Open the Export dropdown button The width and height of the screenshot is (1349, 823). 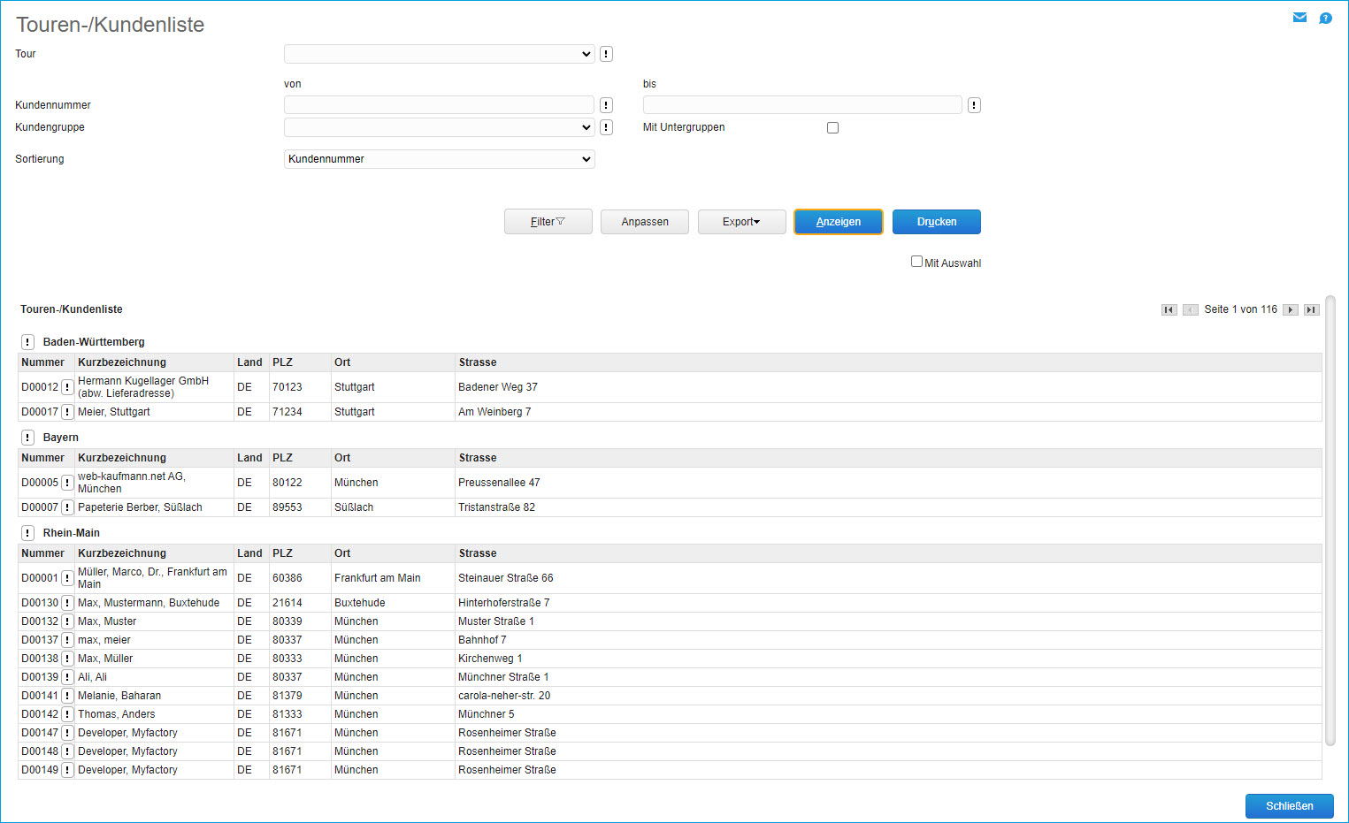point(742,222)
